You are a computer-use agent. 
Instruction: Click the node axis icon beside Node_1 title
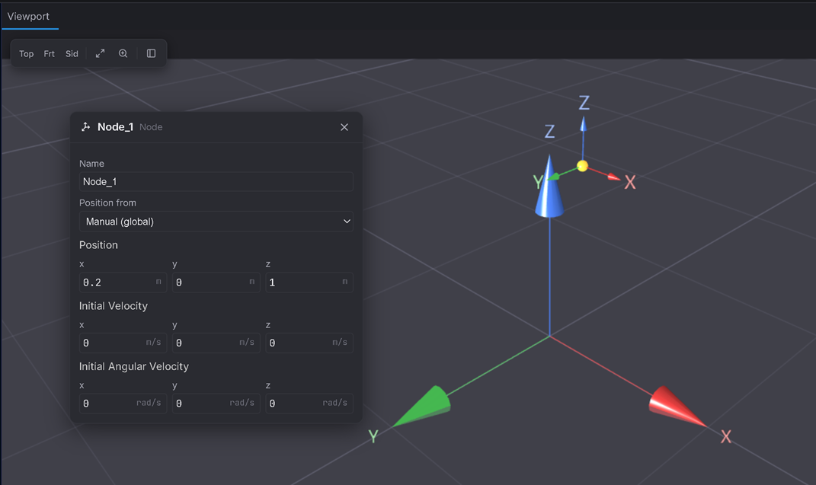(x=86, y=127)
